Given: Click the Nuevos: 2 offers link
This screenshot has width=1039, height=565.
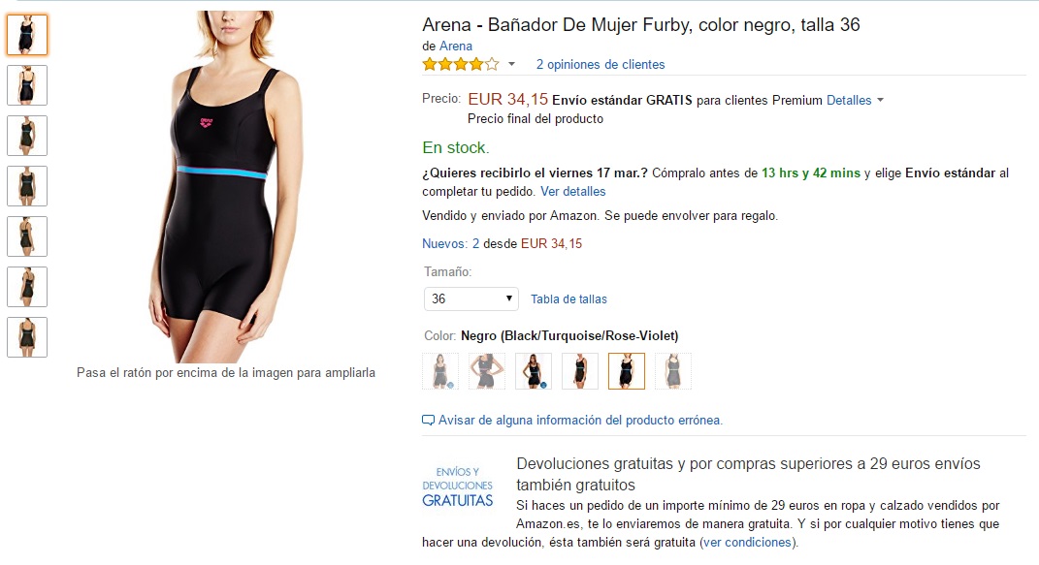Looking at the screenshot, I should [450, 243].
